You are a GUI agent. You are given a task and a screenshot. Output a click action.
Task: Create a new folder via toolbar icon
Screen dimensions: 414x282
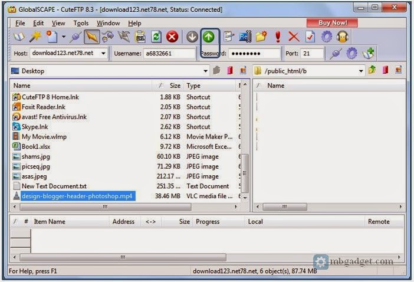tap(261, 37)
